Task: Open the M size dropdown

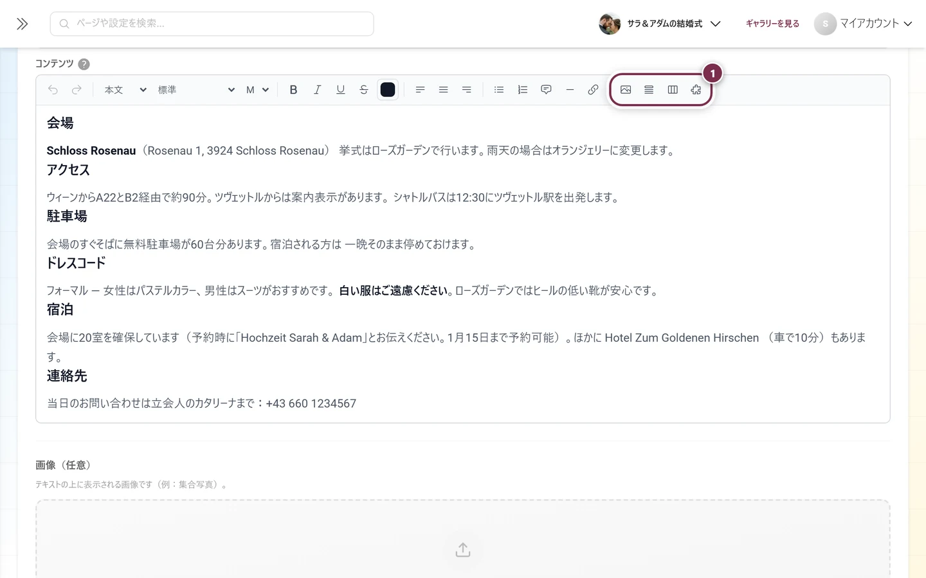Action: 257,90
